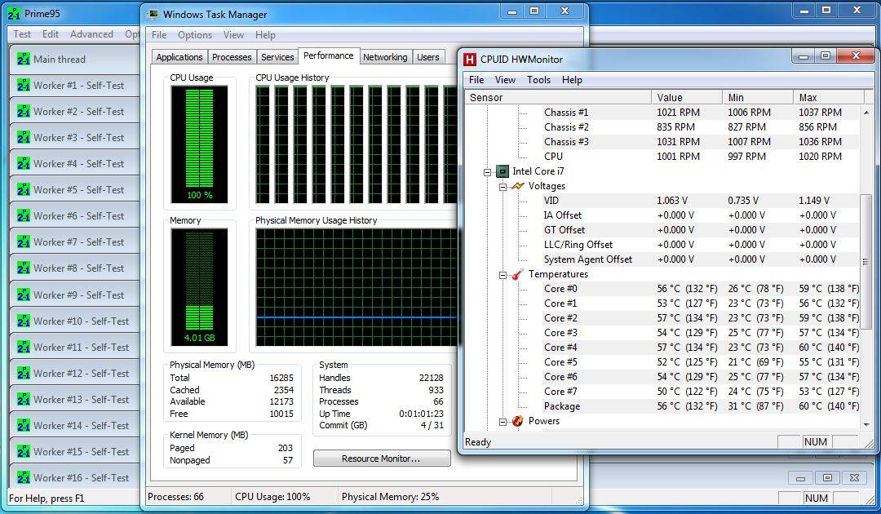Click the Value column header
This screenshot has width=881, height=514.
tap(685, 97)
